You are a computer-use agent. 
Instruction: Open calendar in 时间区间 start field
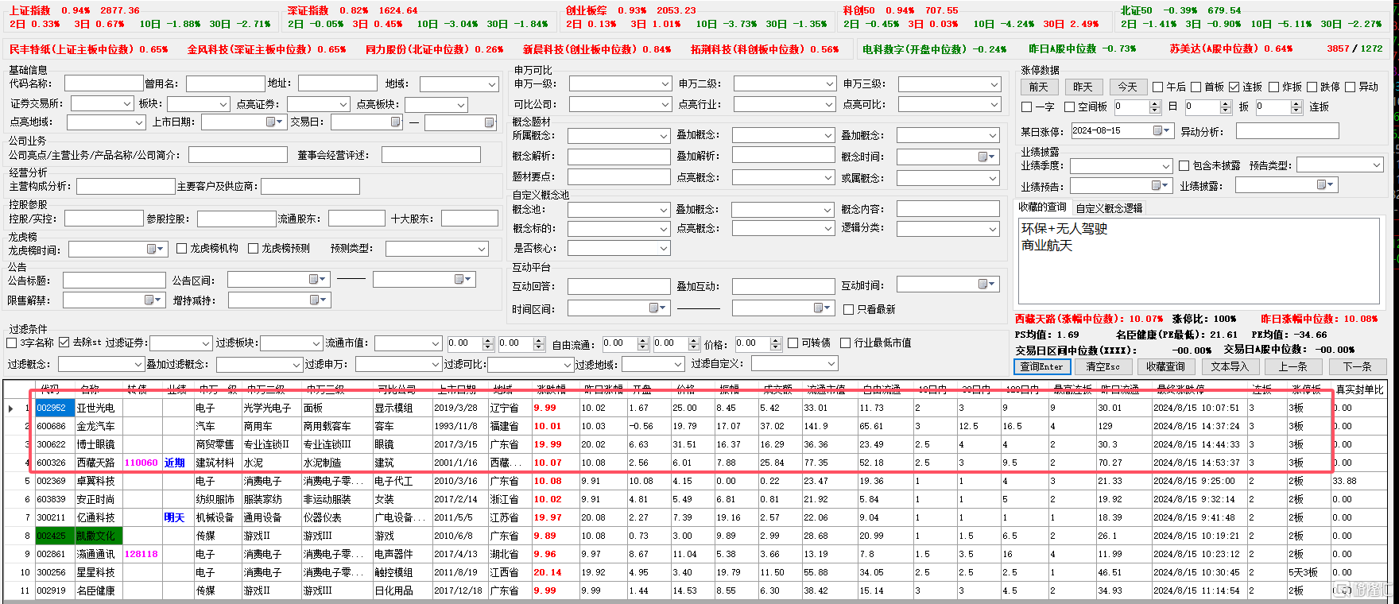point(657,308)
